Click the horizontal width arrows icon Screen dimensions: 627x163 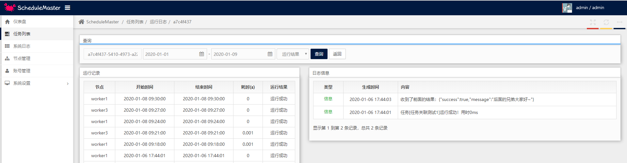click(619, 22)
